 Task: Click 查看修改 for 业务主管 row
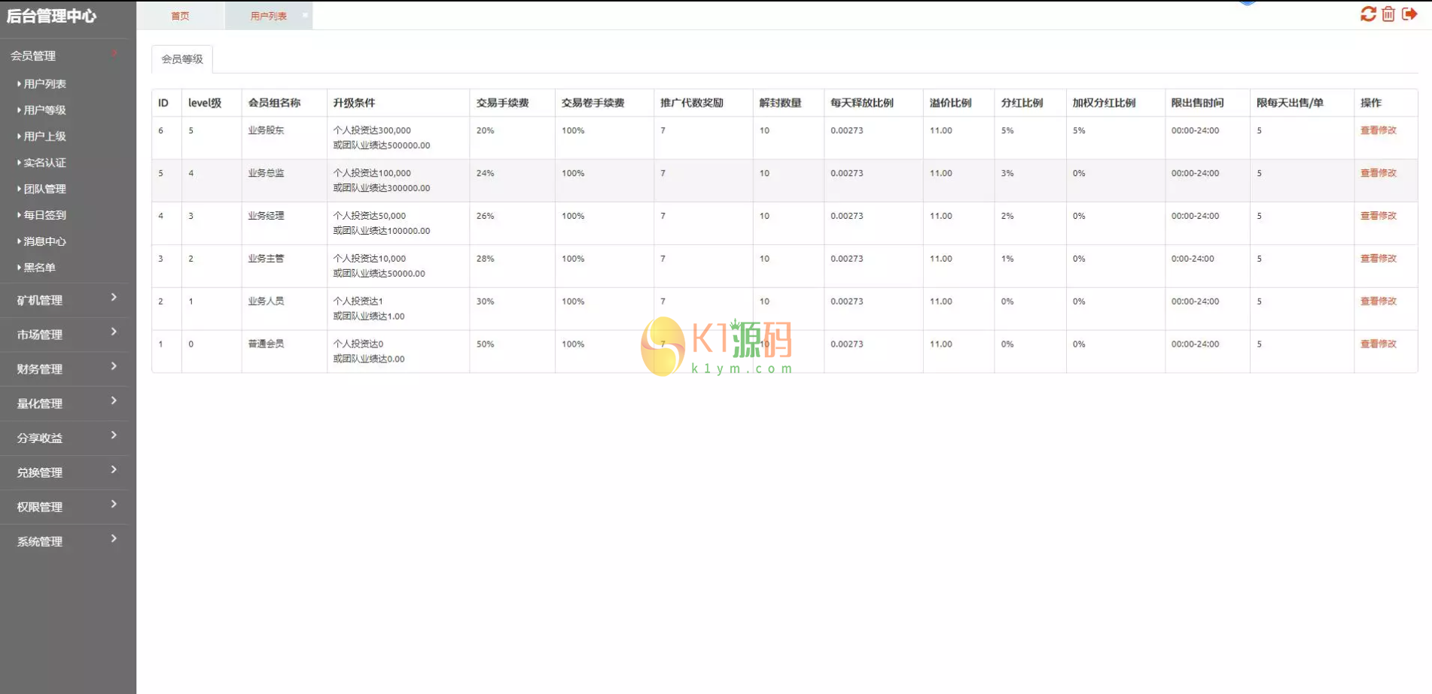[x=1378, y=259]
